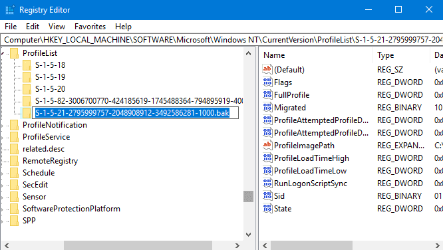Select the Flags DWORD value icon

[x=267, y=82]
